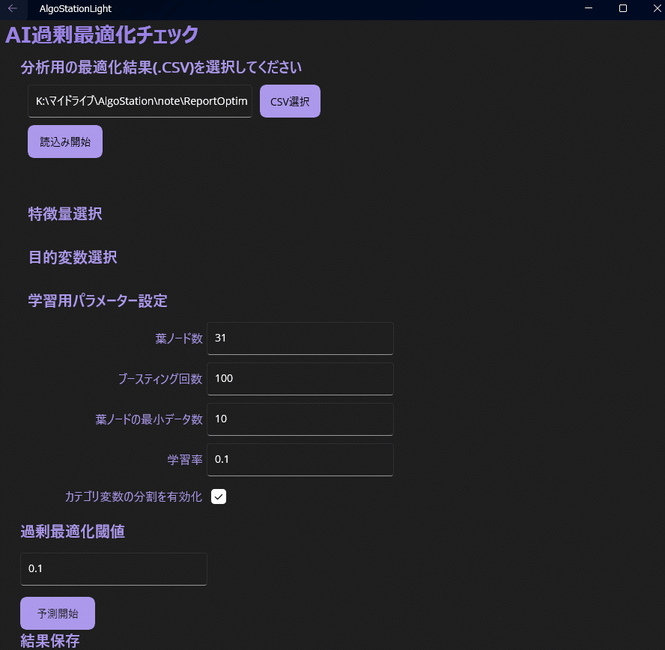Click the カテゴリ変数の分割を有効化 label
The width and height of the screenshot is (665, 650).
click(x=133, y=496)
